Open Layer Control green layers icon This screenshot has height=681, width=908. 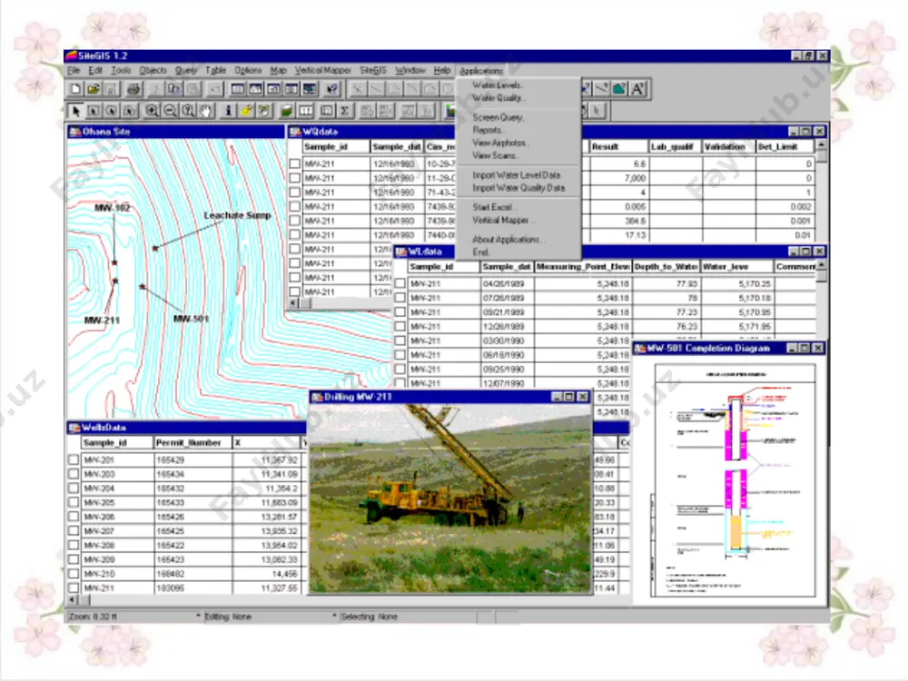click(287, 111)
